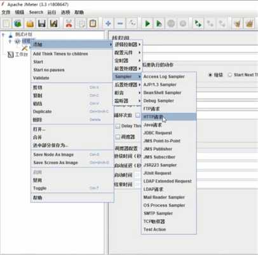Click the Open folder toolbar icon
This screenshot has width=258, height=255.
pyautogui.click(x=30, y=24)
